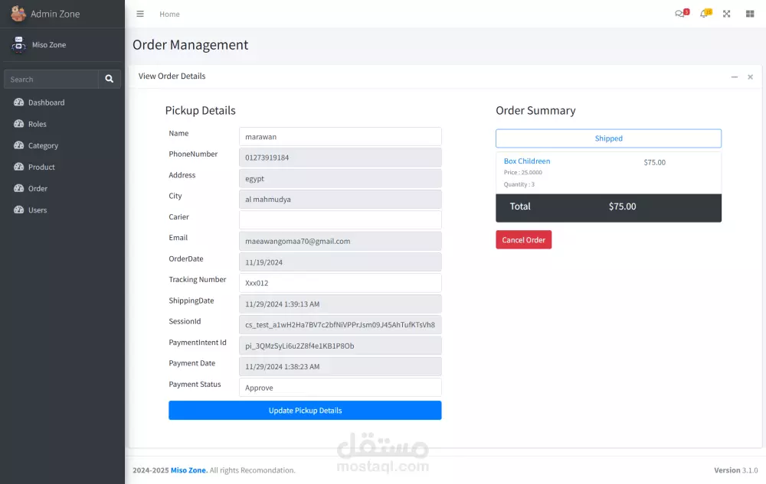Open Category in the sidebar

[62, 145]
